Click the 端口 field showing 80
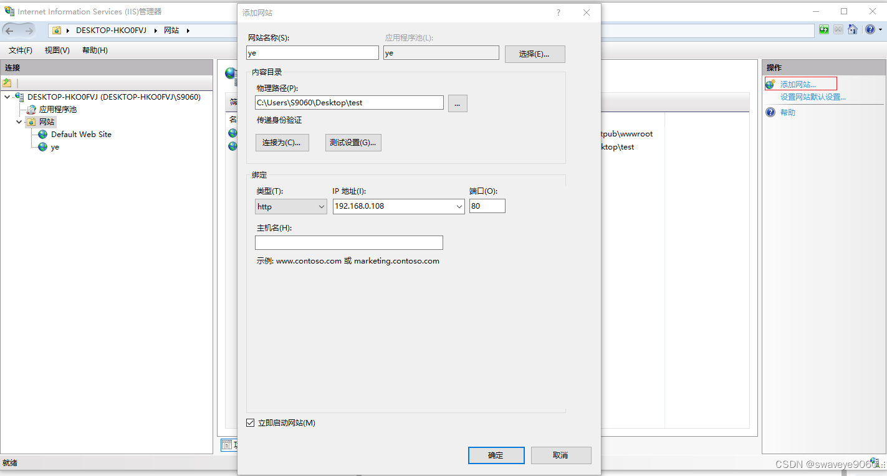This screenshot has width=887, height=476. click(x=487, y=206)
